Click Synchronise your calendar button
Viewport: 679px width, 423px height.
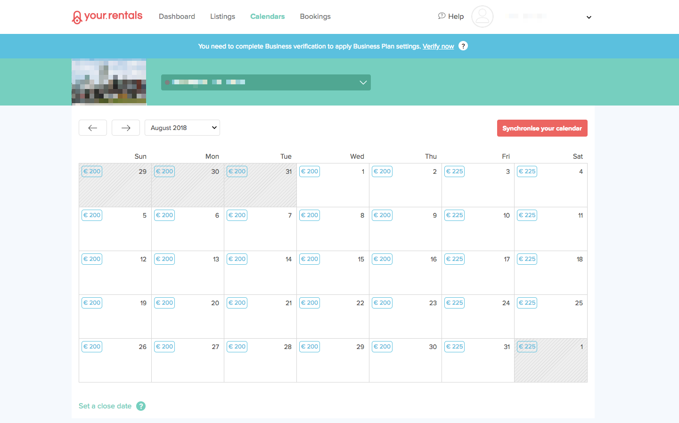pos(542,128)
